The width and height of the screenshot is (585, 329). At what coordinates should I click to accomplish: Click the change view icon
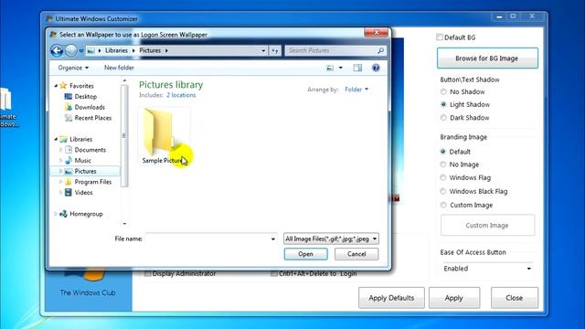click(330, 68)
